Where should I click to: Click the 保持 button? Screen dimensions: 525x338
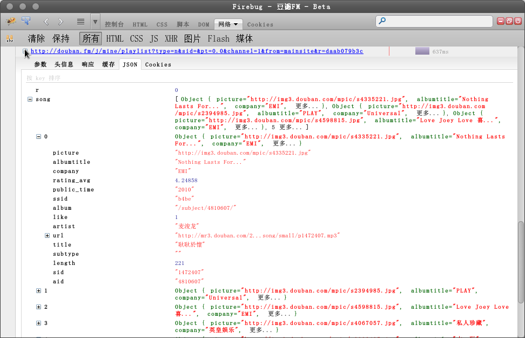(x=61, y=38)
